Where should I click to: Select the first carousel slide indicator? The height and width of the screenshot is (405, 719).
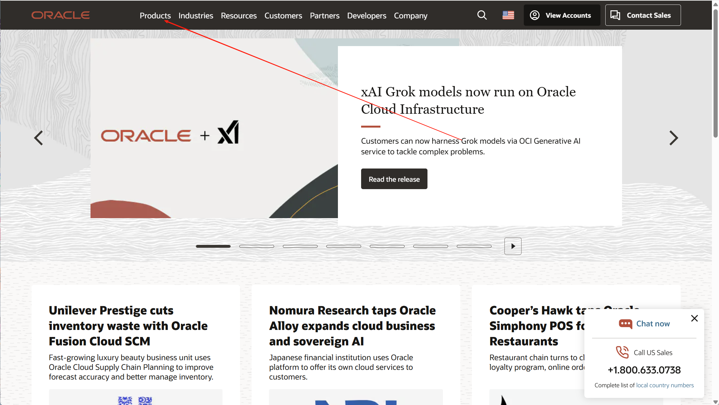click(x=213, y=246)
